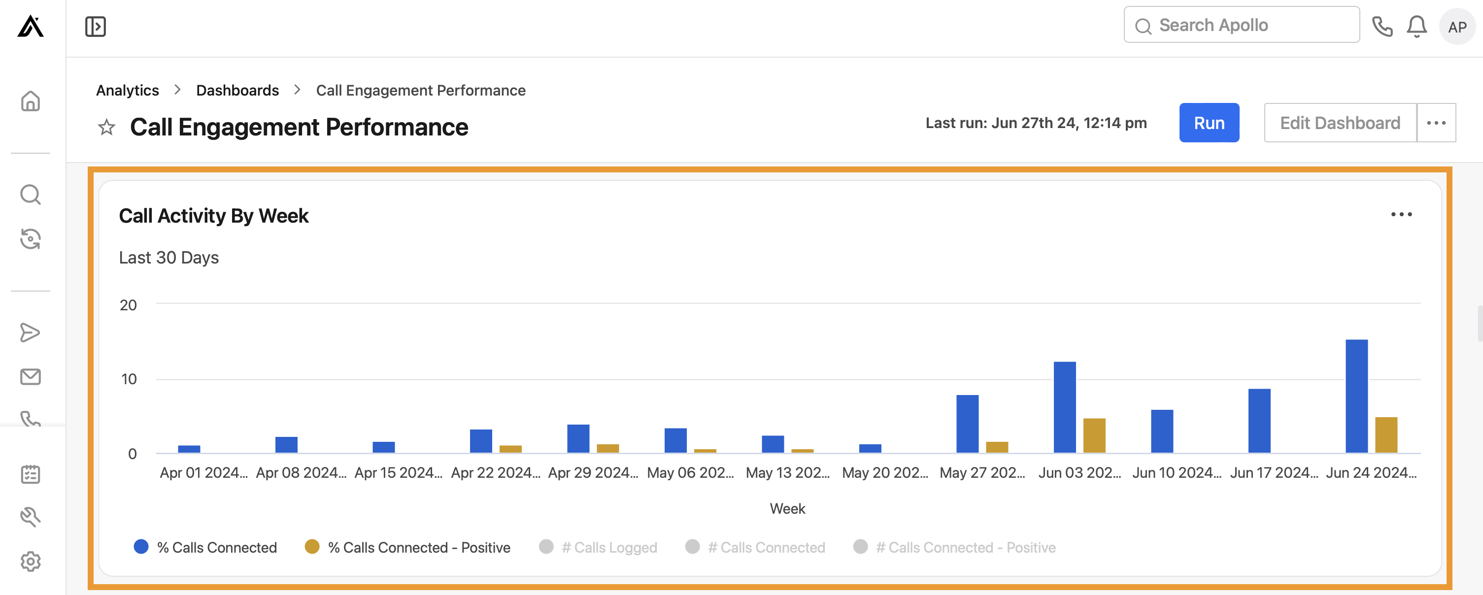The height and width of the screenshot is (595, 1483).
Task: Click the blue bar for Jun 10 2024
Action: coord(1162,431)
